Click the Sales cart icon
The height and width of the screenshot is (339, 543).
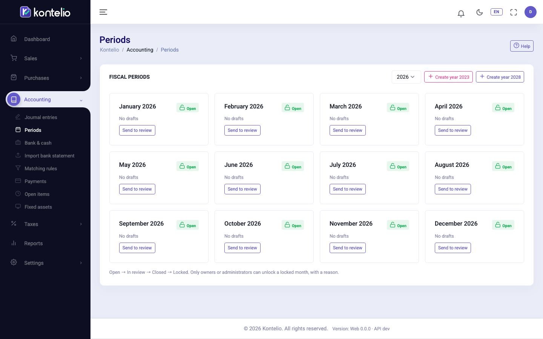point(14,58)
